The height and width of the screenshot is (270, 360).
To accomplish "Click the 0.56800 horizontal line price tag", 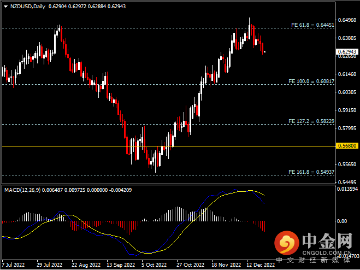I will pyautogui.click(x=347, y=146).
